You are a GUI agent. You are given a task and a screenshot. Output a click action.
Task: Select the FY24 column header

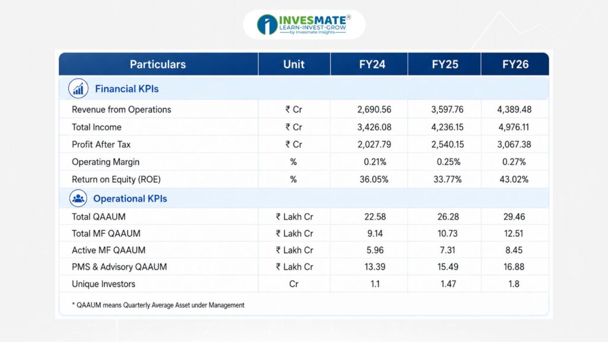372,64
